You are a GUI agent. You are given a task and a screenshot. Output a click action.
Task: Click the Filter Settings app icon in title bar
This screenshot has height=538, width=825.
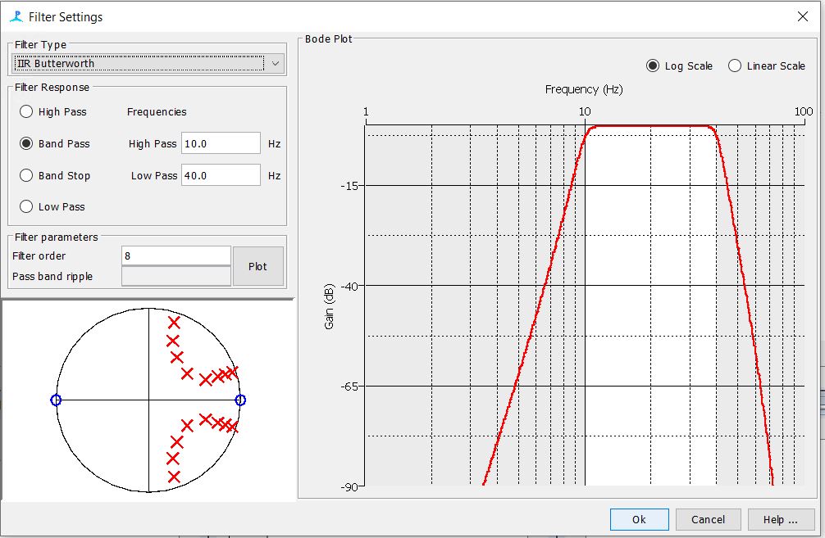[16, 16]
